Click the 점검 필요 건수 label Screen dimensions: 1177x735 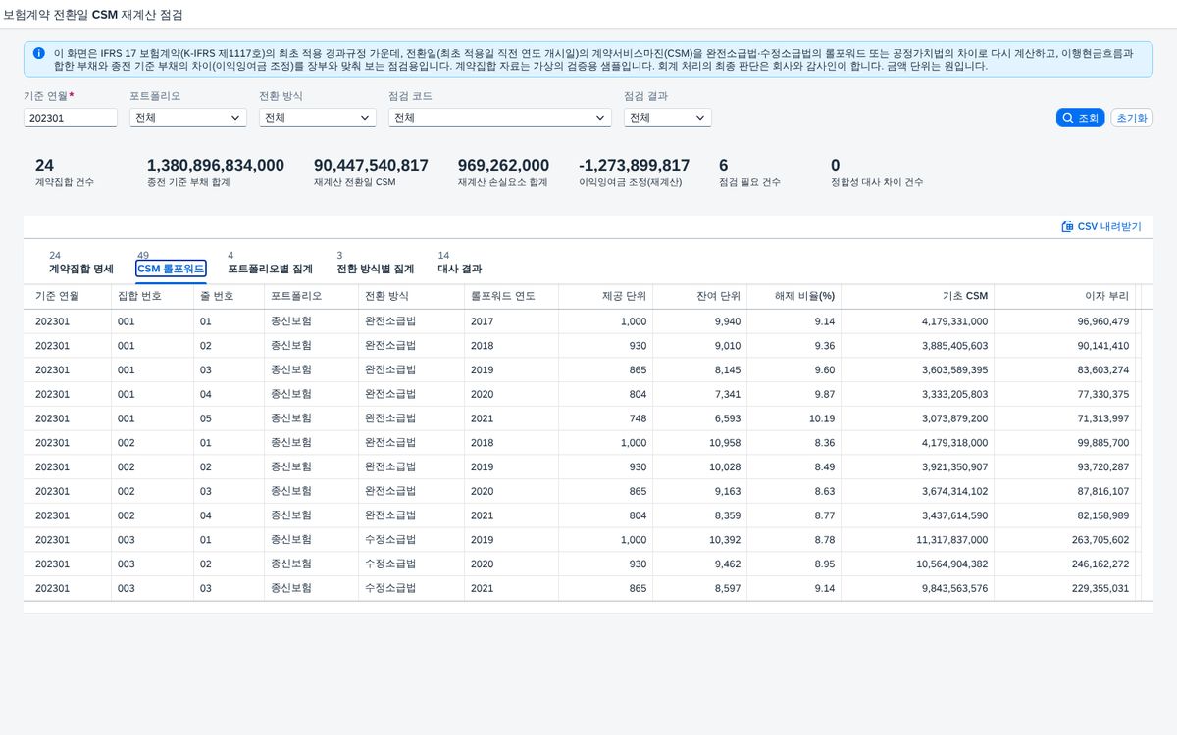click(749, 182)
